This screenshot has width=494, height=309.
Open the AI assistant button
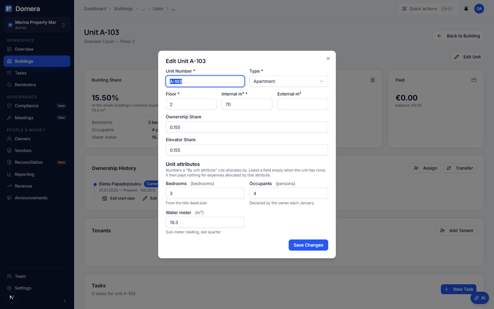pyautogui.click(x=480, y=298)
